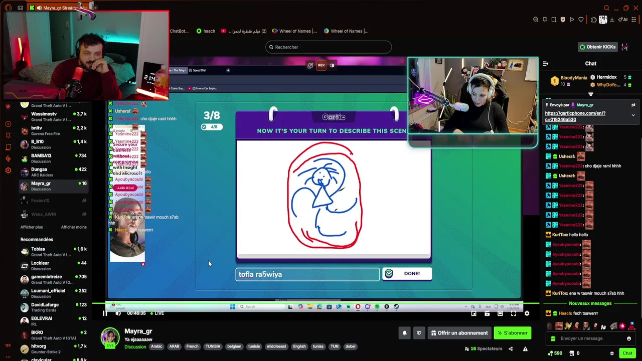
Task: Report the stream with warning icon
Action: coord(525,349)
